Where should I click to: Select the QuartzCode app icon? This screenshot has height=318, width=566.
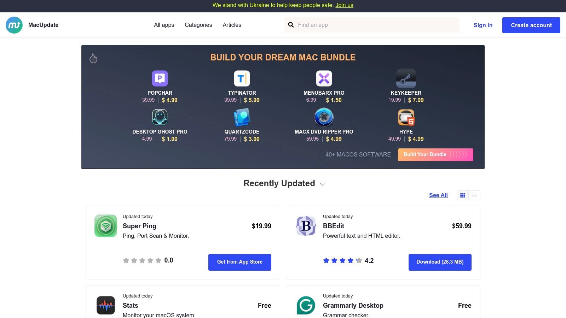tap(242, 117)
